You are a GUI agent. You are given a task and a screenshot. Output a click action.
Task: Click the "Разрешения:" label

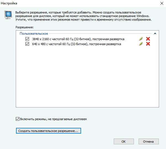[x=24, y=27]
